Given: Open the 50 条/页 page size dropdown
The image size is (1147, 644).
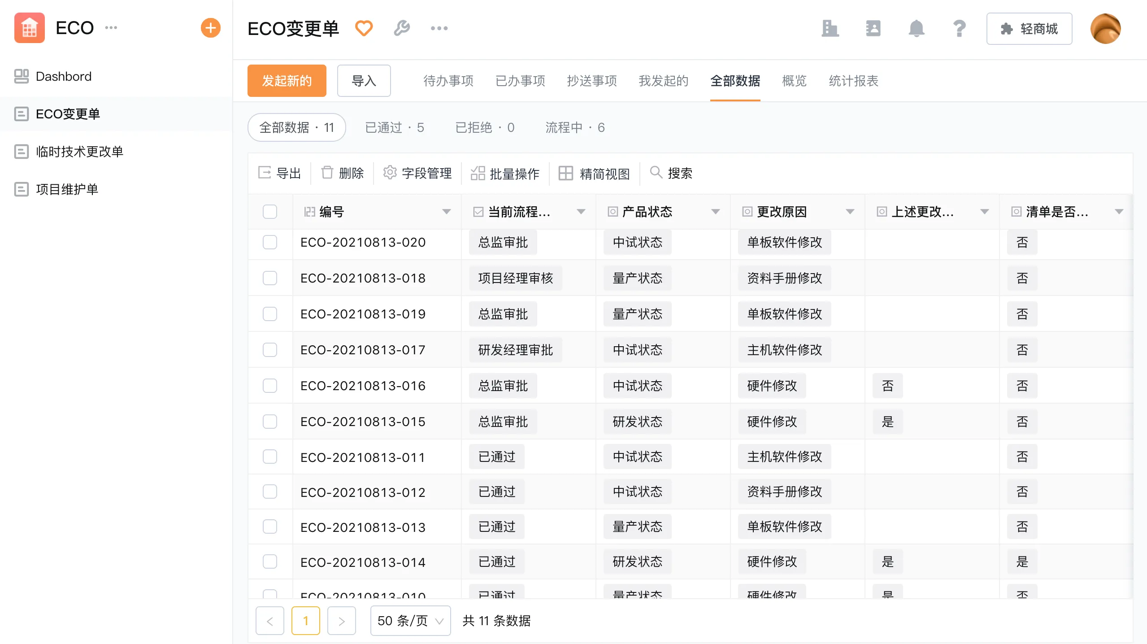Looking at the screenshot, I should pyautogui.click(x=410, y=621).
